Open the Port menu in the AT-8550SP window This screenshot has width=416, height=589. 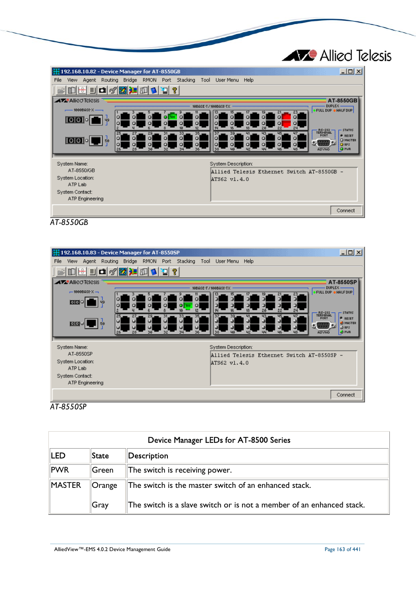tap(167, 262)
